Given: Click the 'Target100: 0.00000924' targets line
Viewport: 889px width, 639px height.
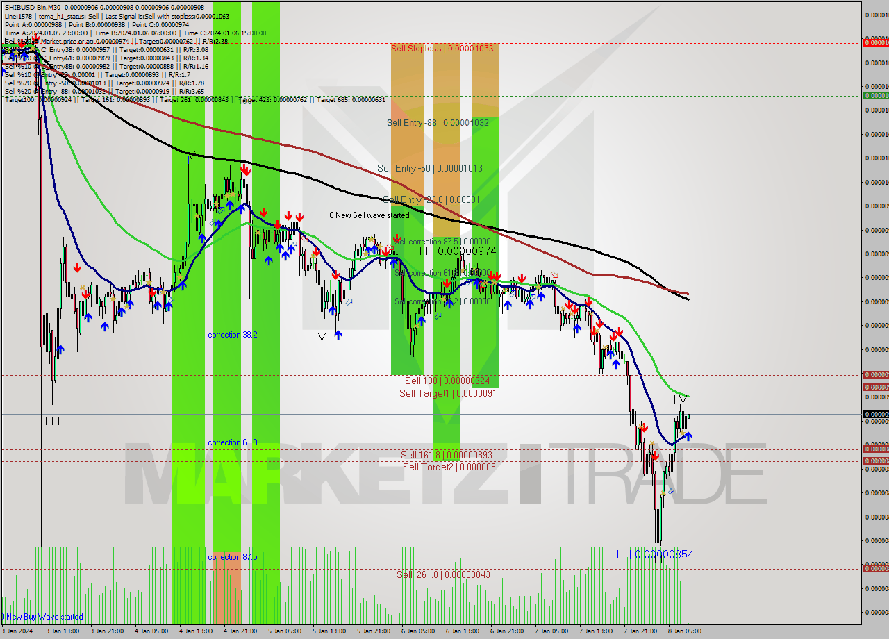Looking at the screenshot, I should (194, 100).
